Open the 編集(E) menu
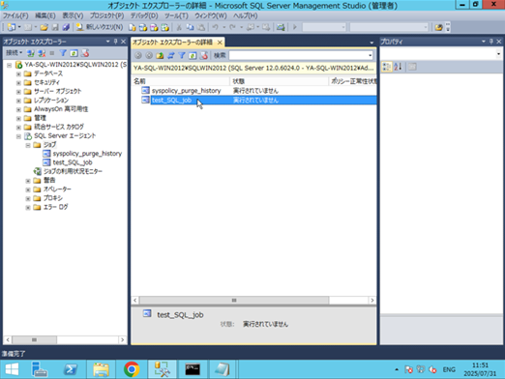The width and height of the screenshot is (505, 379). point(45,15)
